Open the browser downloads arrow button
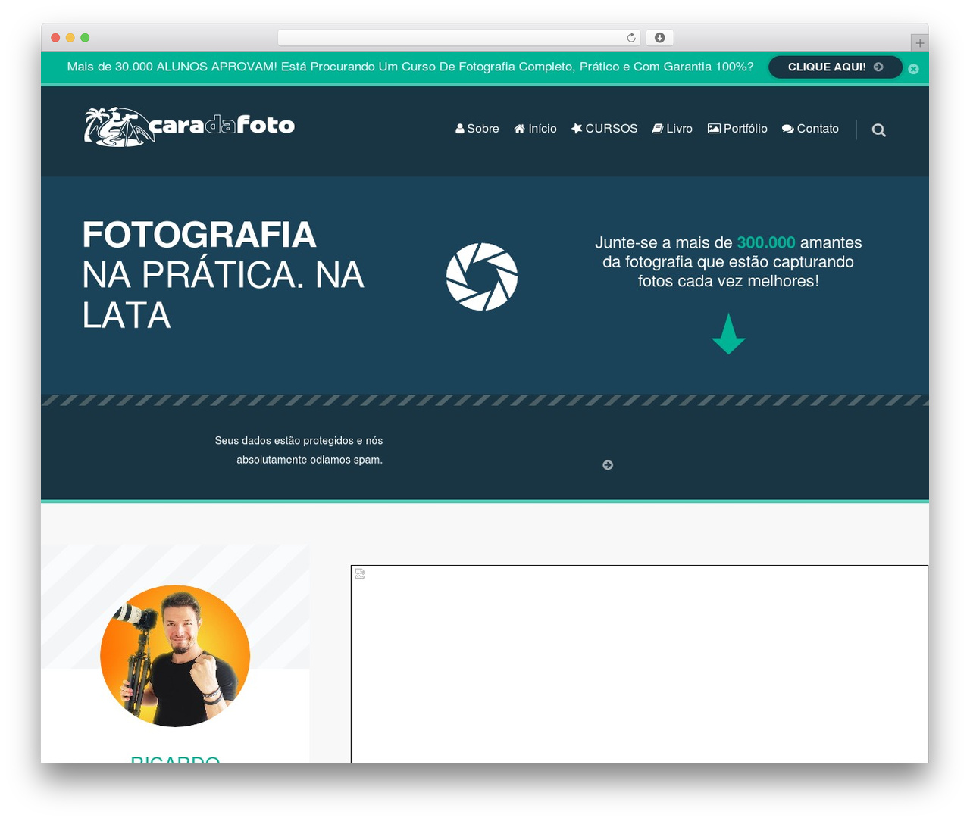970x821 pixels. (659, 38)
